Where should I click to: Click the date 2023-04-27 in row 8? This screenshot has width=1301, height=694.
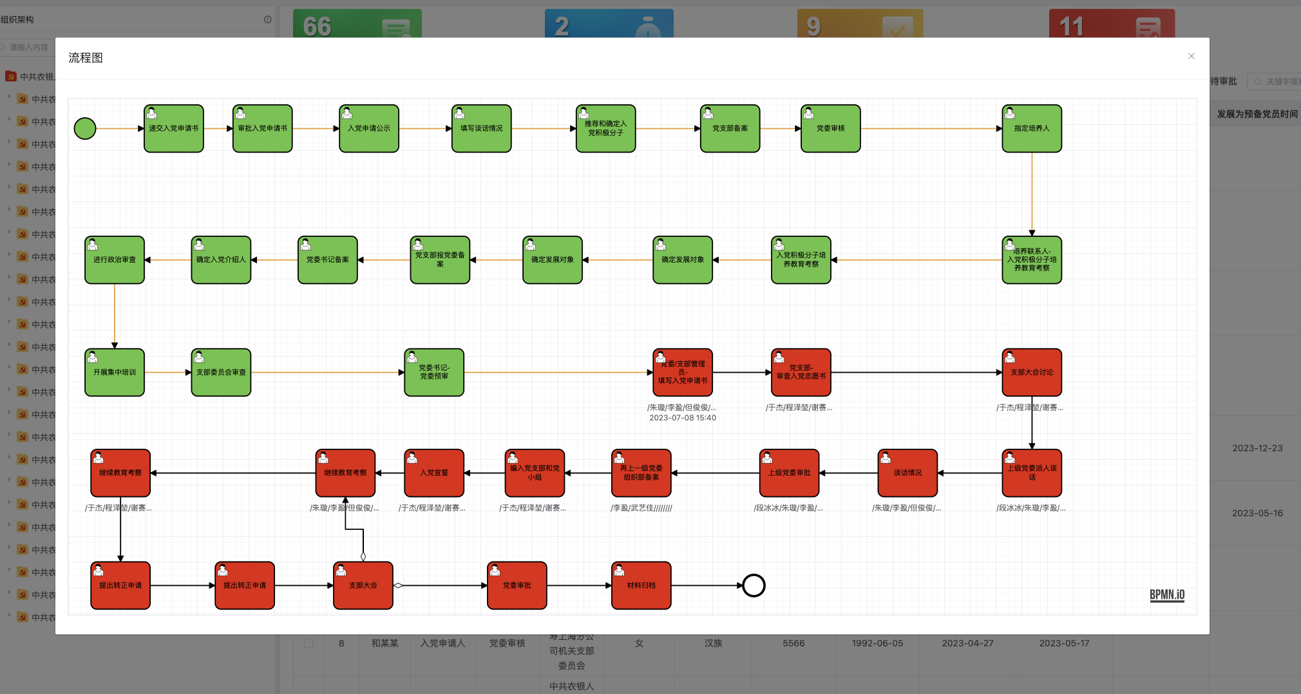coord(967,643)
